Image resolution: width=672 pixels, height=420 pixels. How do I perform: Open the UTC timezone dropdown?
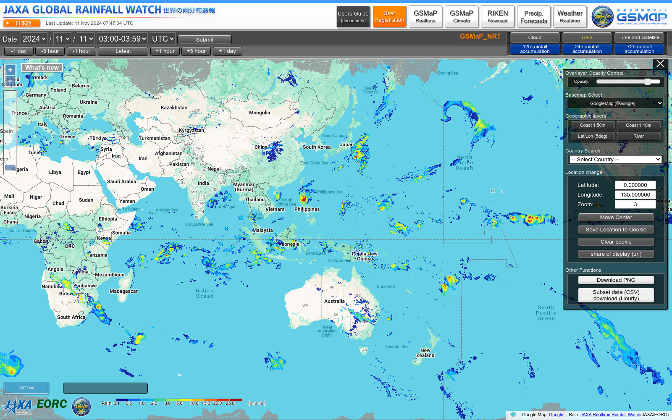tap(163, 39)
